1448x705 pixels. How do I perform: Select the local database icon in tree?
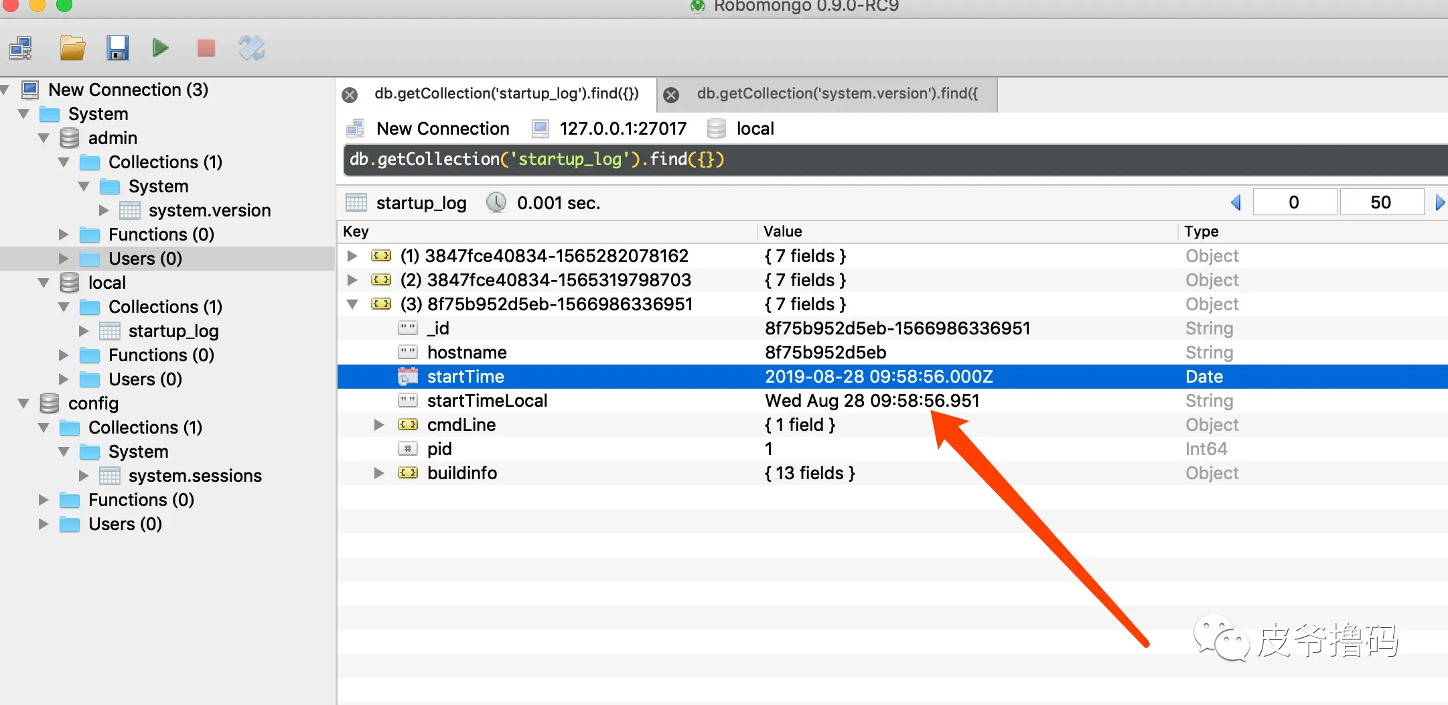point(70,283)
